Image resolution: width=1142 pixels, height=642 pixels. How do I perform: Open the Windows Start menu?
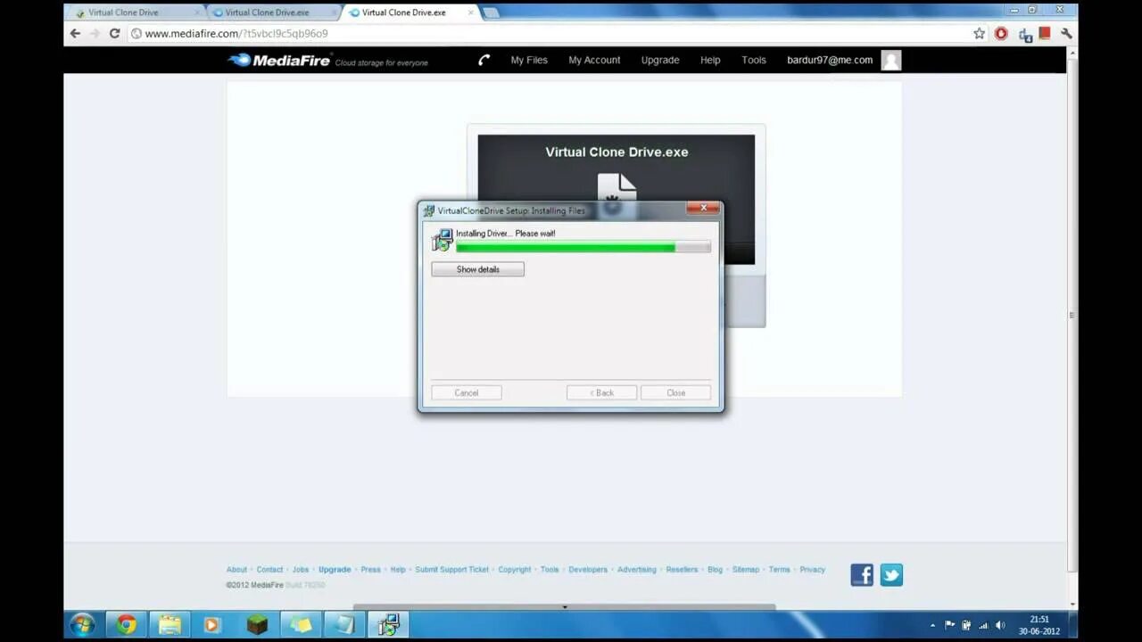click(82, 624)
